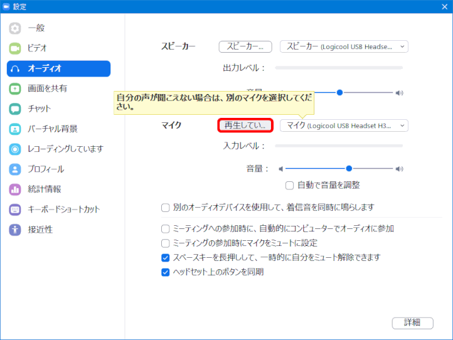Uncheck スペースキーを長押しして一時的にミュート解除 checkbox

pos(165,257)
